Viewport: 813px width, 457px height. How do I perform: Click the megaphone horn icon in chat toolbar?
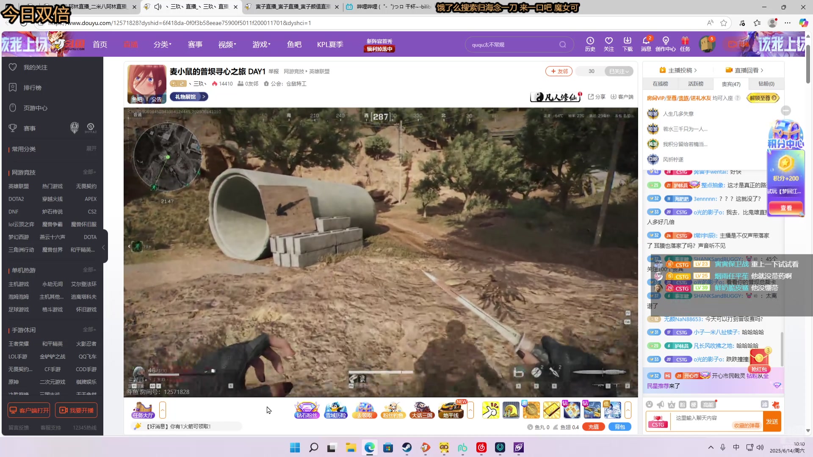coord(660,405)
